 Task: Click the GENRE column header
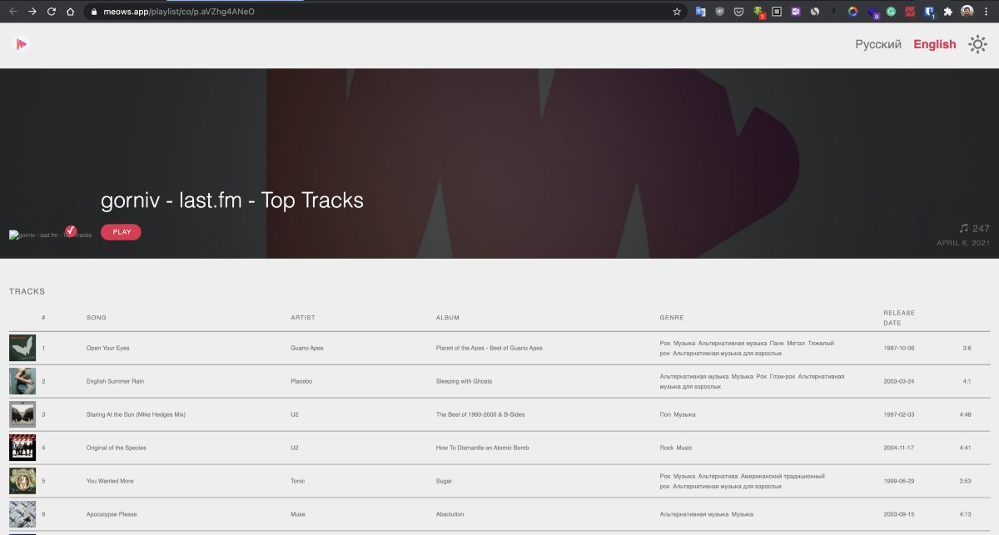672,318
